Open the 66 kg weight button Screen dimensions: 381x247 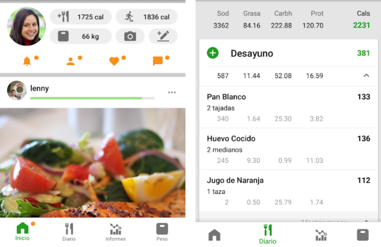click(x=81, y=36)
